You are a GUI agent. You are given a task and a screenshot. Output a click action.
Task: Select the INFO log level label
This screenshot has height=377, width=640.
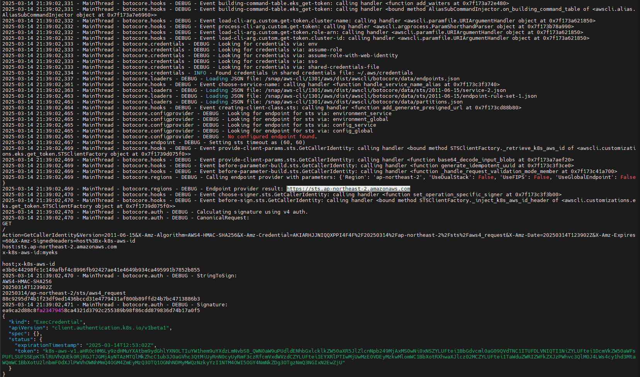click(x=200, y=73)
